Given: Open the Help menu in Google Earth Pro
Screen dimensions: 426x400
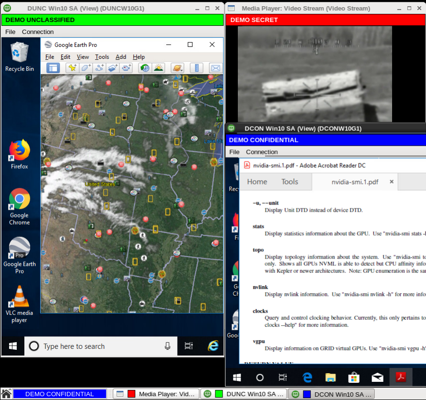Looking at the screenshot, I should coord(138,57).
